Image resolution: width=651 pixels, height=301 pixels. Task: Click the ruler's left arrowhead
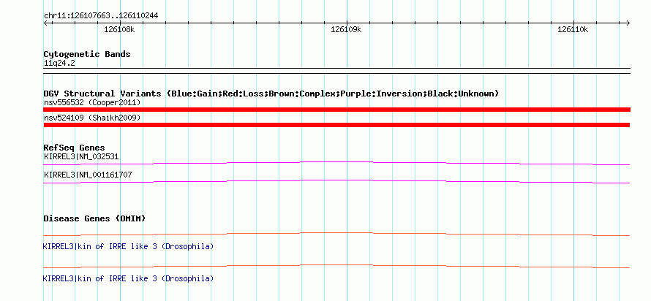[x=45, y=23]
